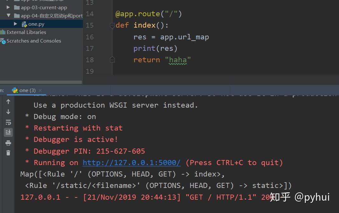Image resolution: width=339 pixels, height=213 pixels.
Task: Click 'Use a production WSGI server instead.' line
Action: (x=116, y=105)
